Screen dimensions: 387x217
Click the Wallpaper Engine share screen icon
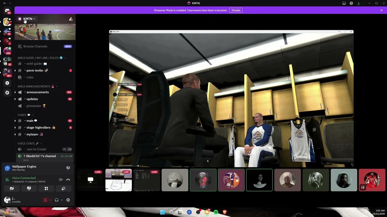tap(68, 168)
